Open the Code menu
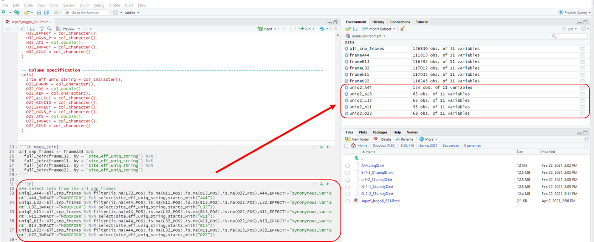 coord(28,5)
